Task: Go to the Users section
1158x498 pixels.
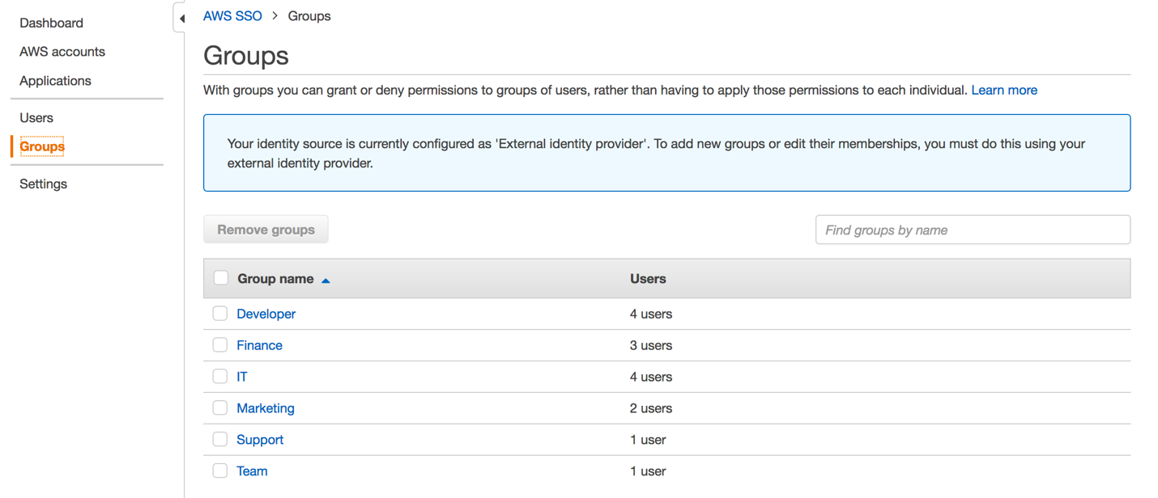Action: [x=36, y=117]
